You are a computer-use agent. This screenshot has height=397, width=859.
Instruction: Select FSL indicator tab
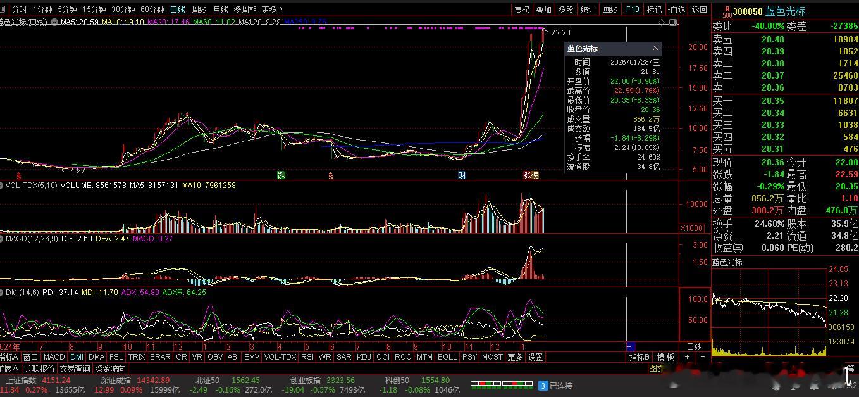(x=116, y=357)
